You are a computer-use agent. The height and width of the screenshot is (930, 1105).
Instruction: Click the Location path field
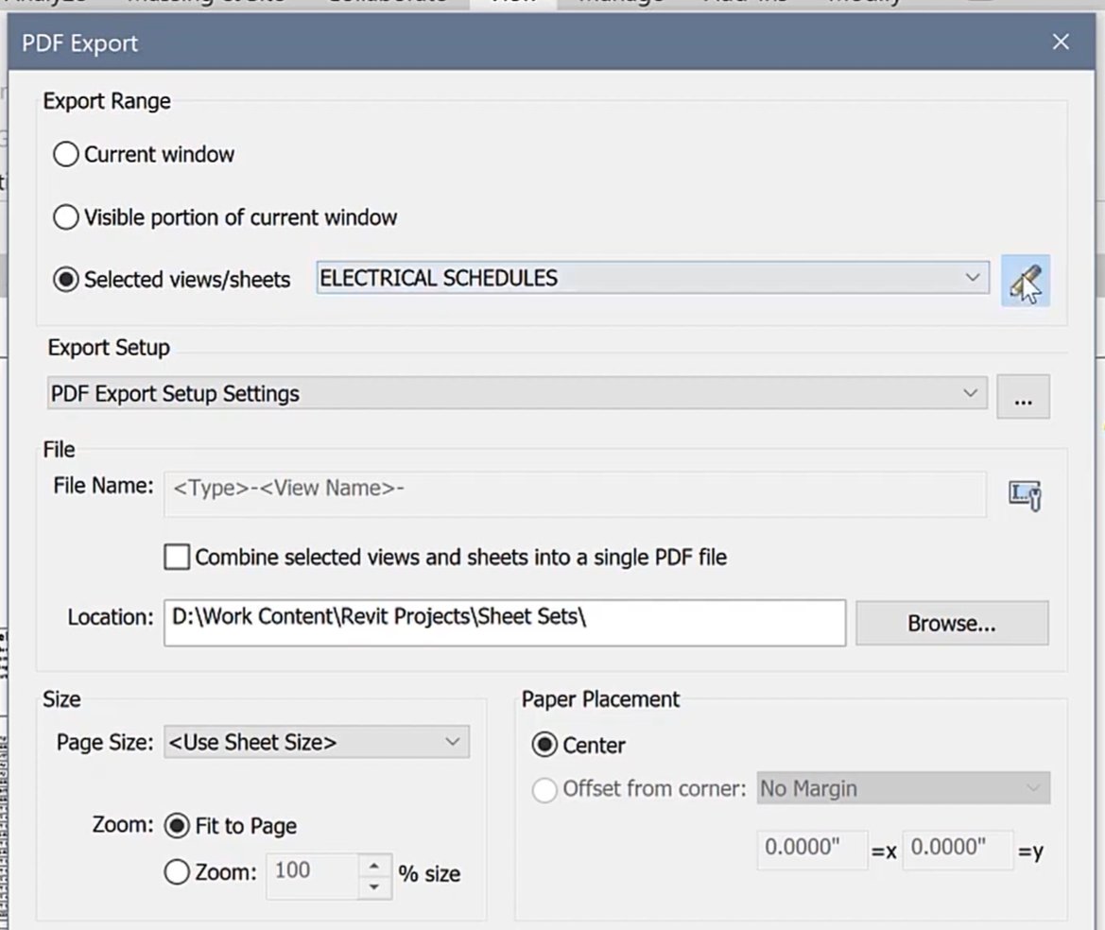click(505, 623)
